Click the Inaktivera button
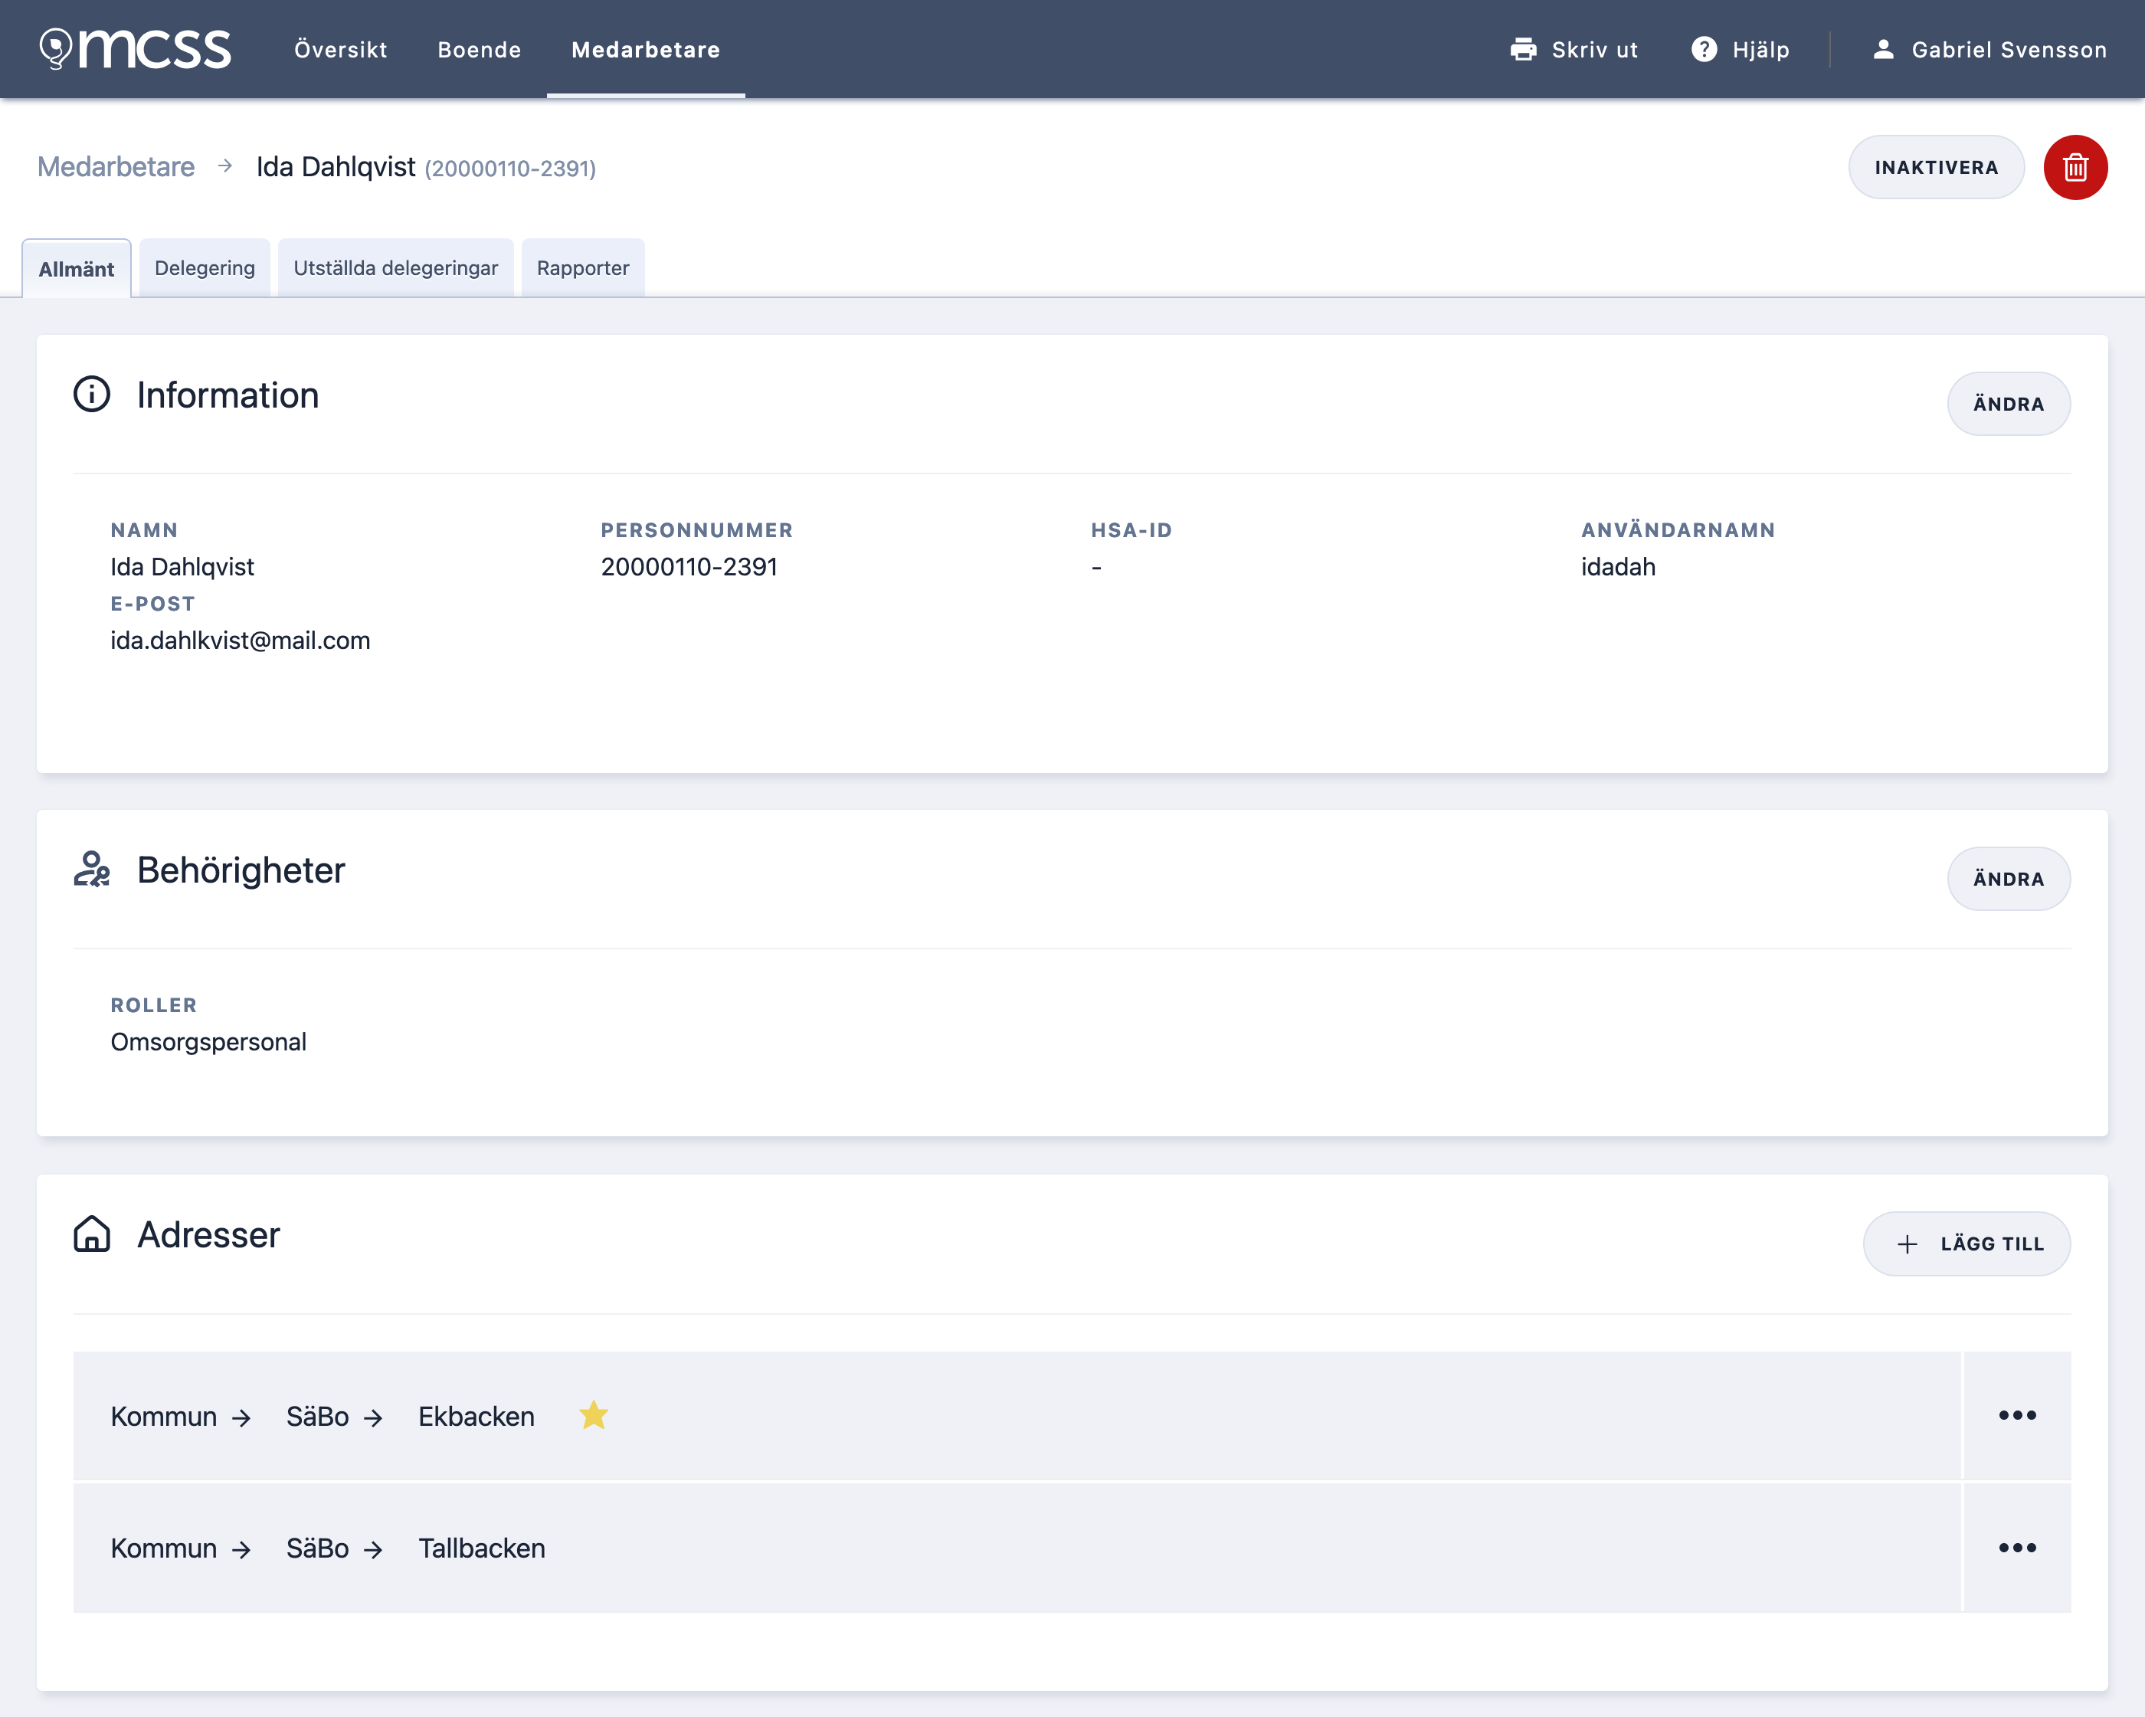 [1936, 167]
